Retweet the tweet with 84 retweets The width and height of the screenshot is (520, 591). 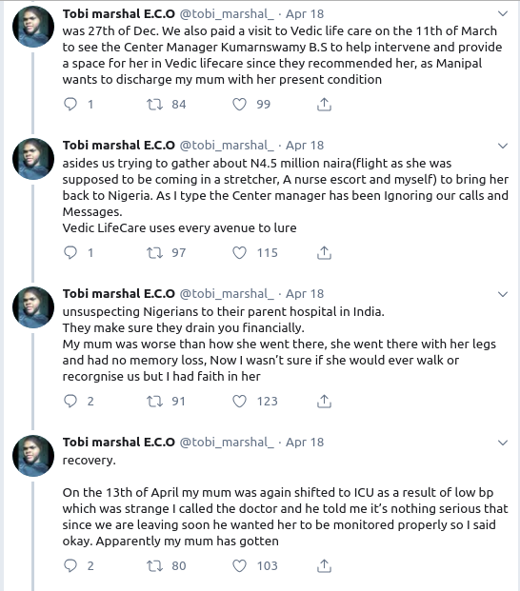[154, 104]
